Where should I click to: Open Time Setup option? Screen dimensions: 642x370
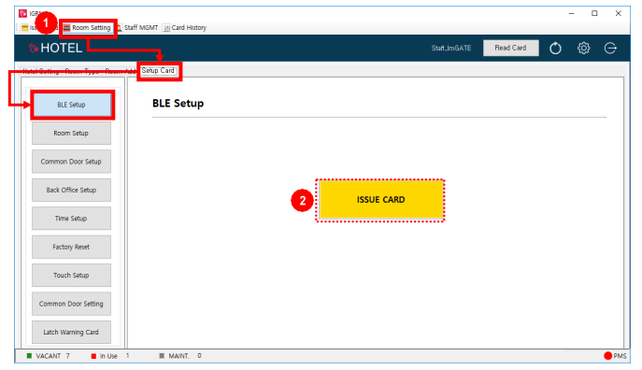71,219
